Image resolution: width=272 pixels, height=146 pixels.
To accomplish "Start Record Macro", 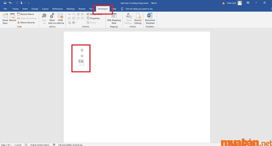I will click(26, 14).
